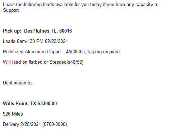
Task: Click the 'Palletized Aluminum Copper' text
Action: [x=32, y=52]
